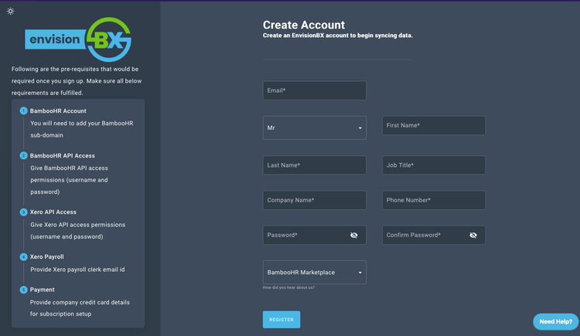Screen dimensions: 580x336
Task: Toggle the light/dark theme sun icon
Action: (10, 11)
